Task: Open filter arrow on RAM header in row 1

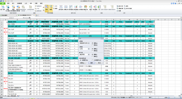Action: click(111, 22)
